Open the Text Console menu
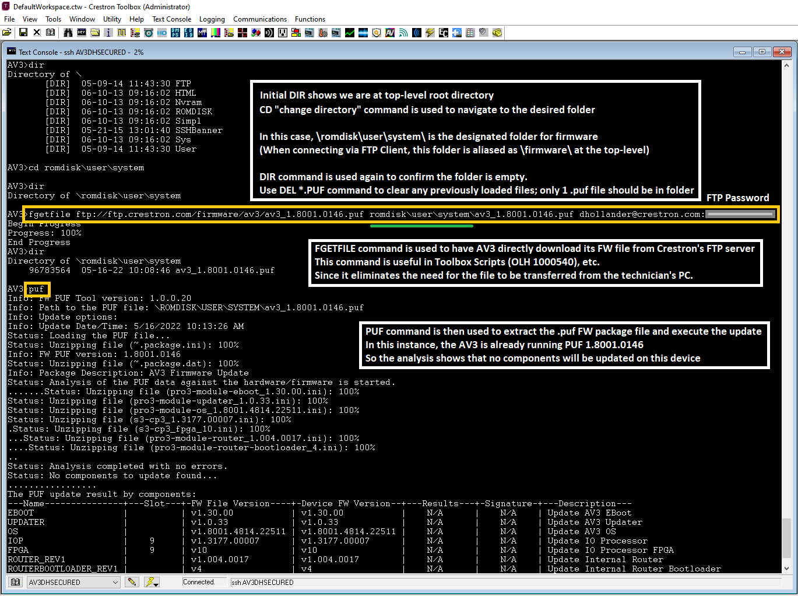 171,19
